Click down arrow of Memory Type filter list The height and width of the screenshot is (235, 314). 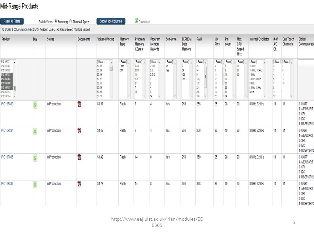coord(129,96)
